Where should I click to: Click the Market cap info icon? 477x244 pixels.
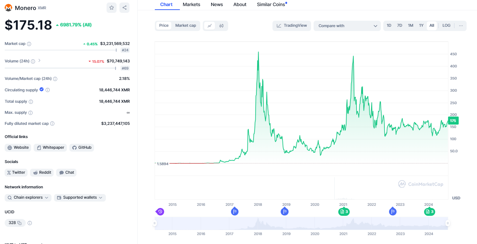tap(29, 44)
